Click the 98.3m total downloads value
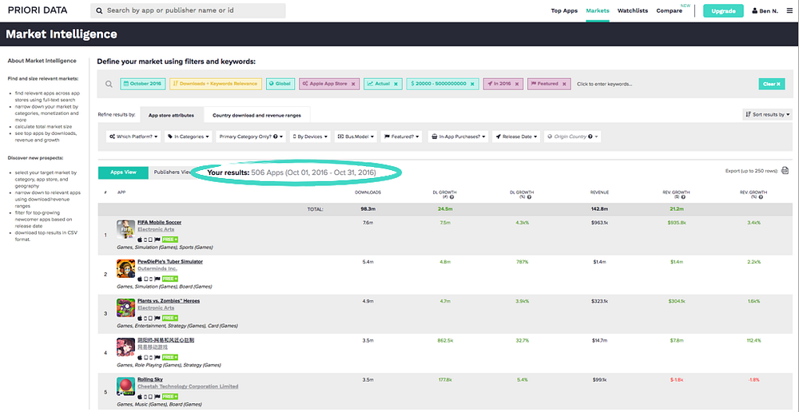Screen dimensions: 799x412 point(368,209)
